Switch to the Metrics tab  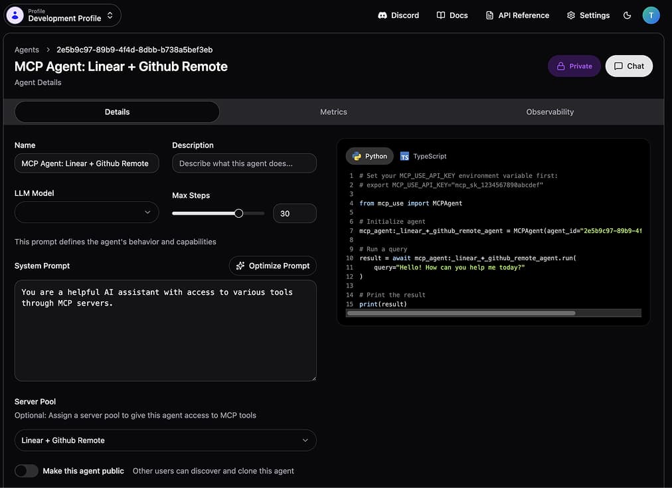coord(333,112)
